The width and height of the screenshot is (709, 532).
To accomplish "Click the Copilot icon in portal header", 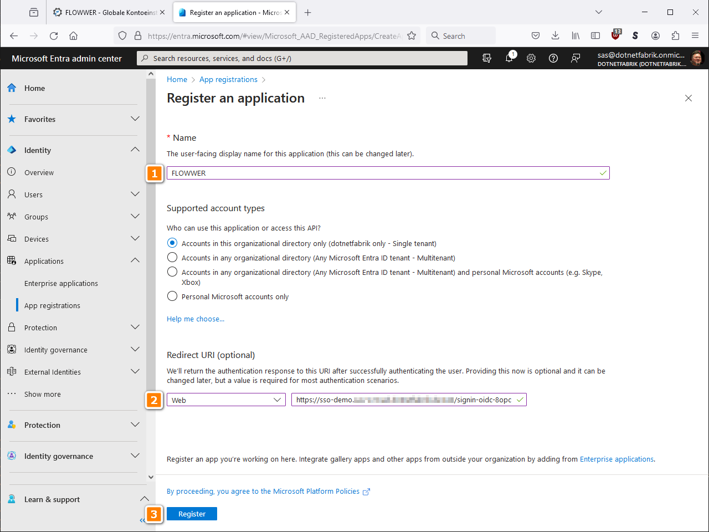I will (x=487, y=58).
